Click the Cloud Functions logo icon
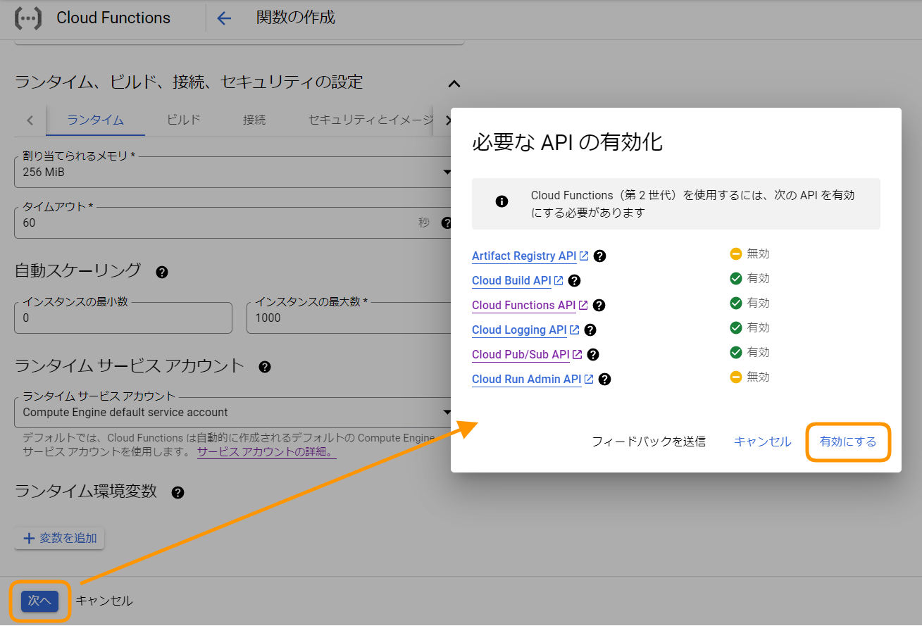Screen dimensions: 922x626 tap(27, 18)
